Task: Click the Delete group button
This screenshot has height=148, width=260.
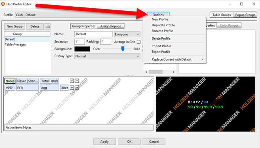Action: [x=35, y=27]
